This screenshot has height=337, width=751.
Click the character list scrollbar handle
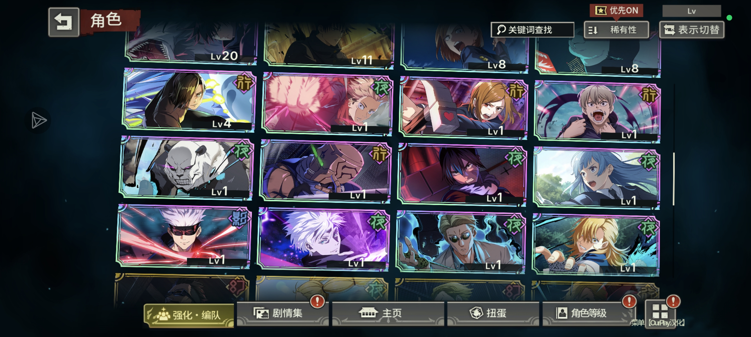click(673, 179)
